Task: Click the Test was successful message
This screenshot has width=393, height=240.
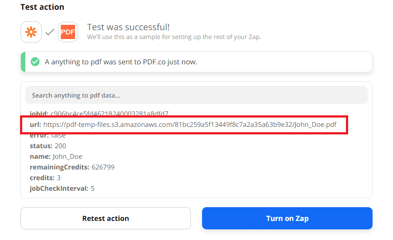Action: 128,28
